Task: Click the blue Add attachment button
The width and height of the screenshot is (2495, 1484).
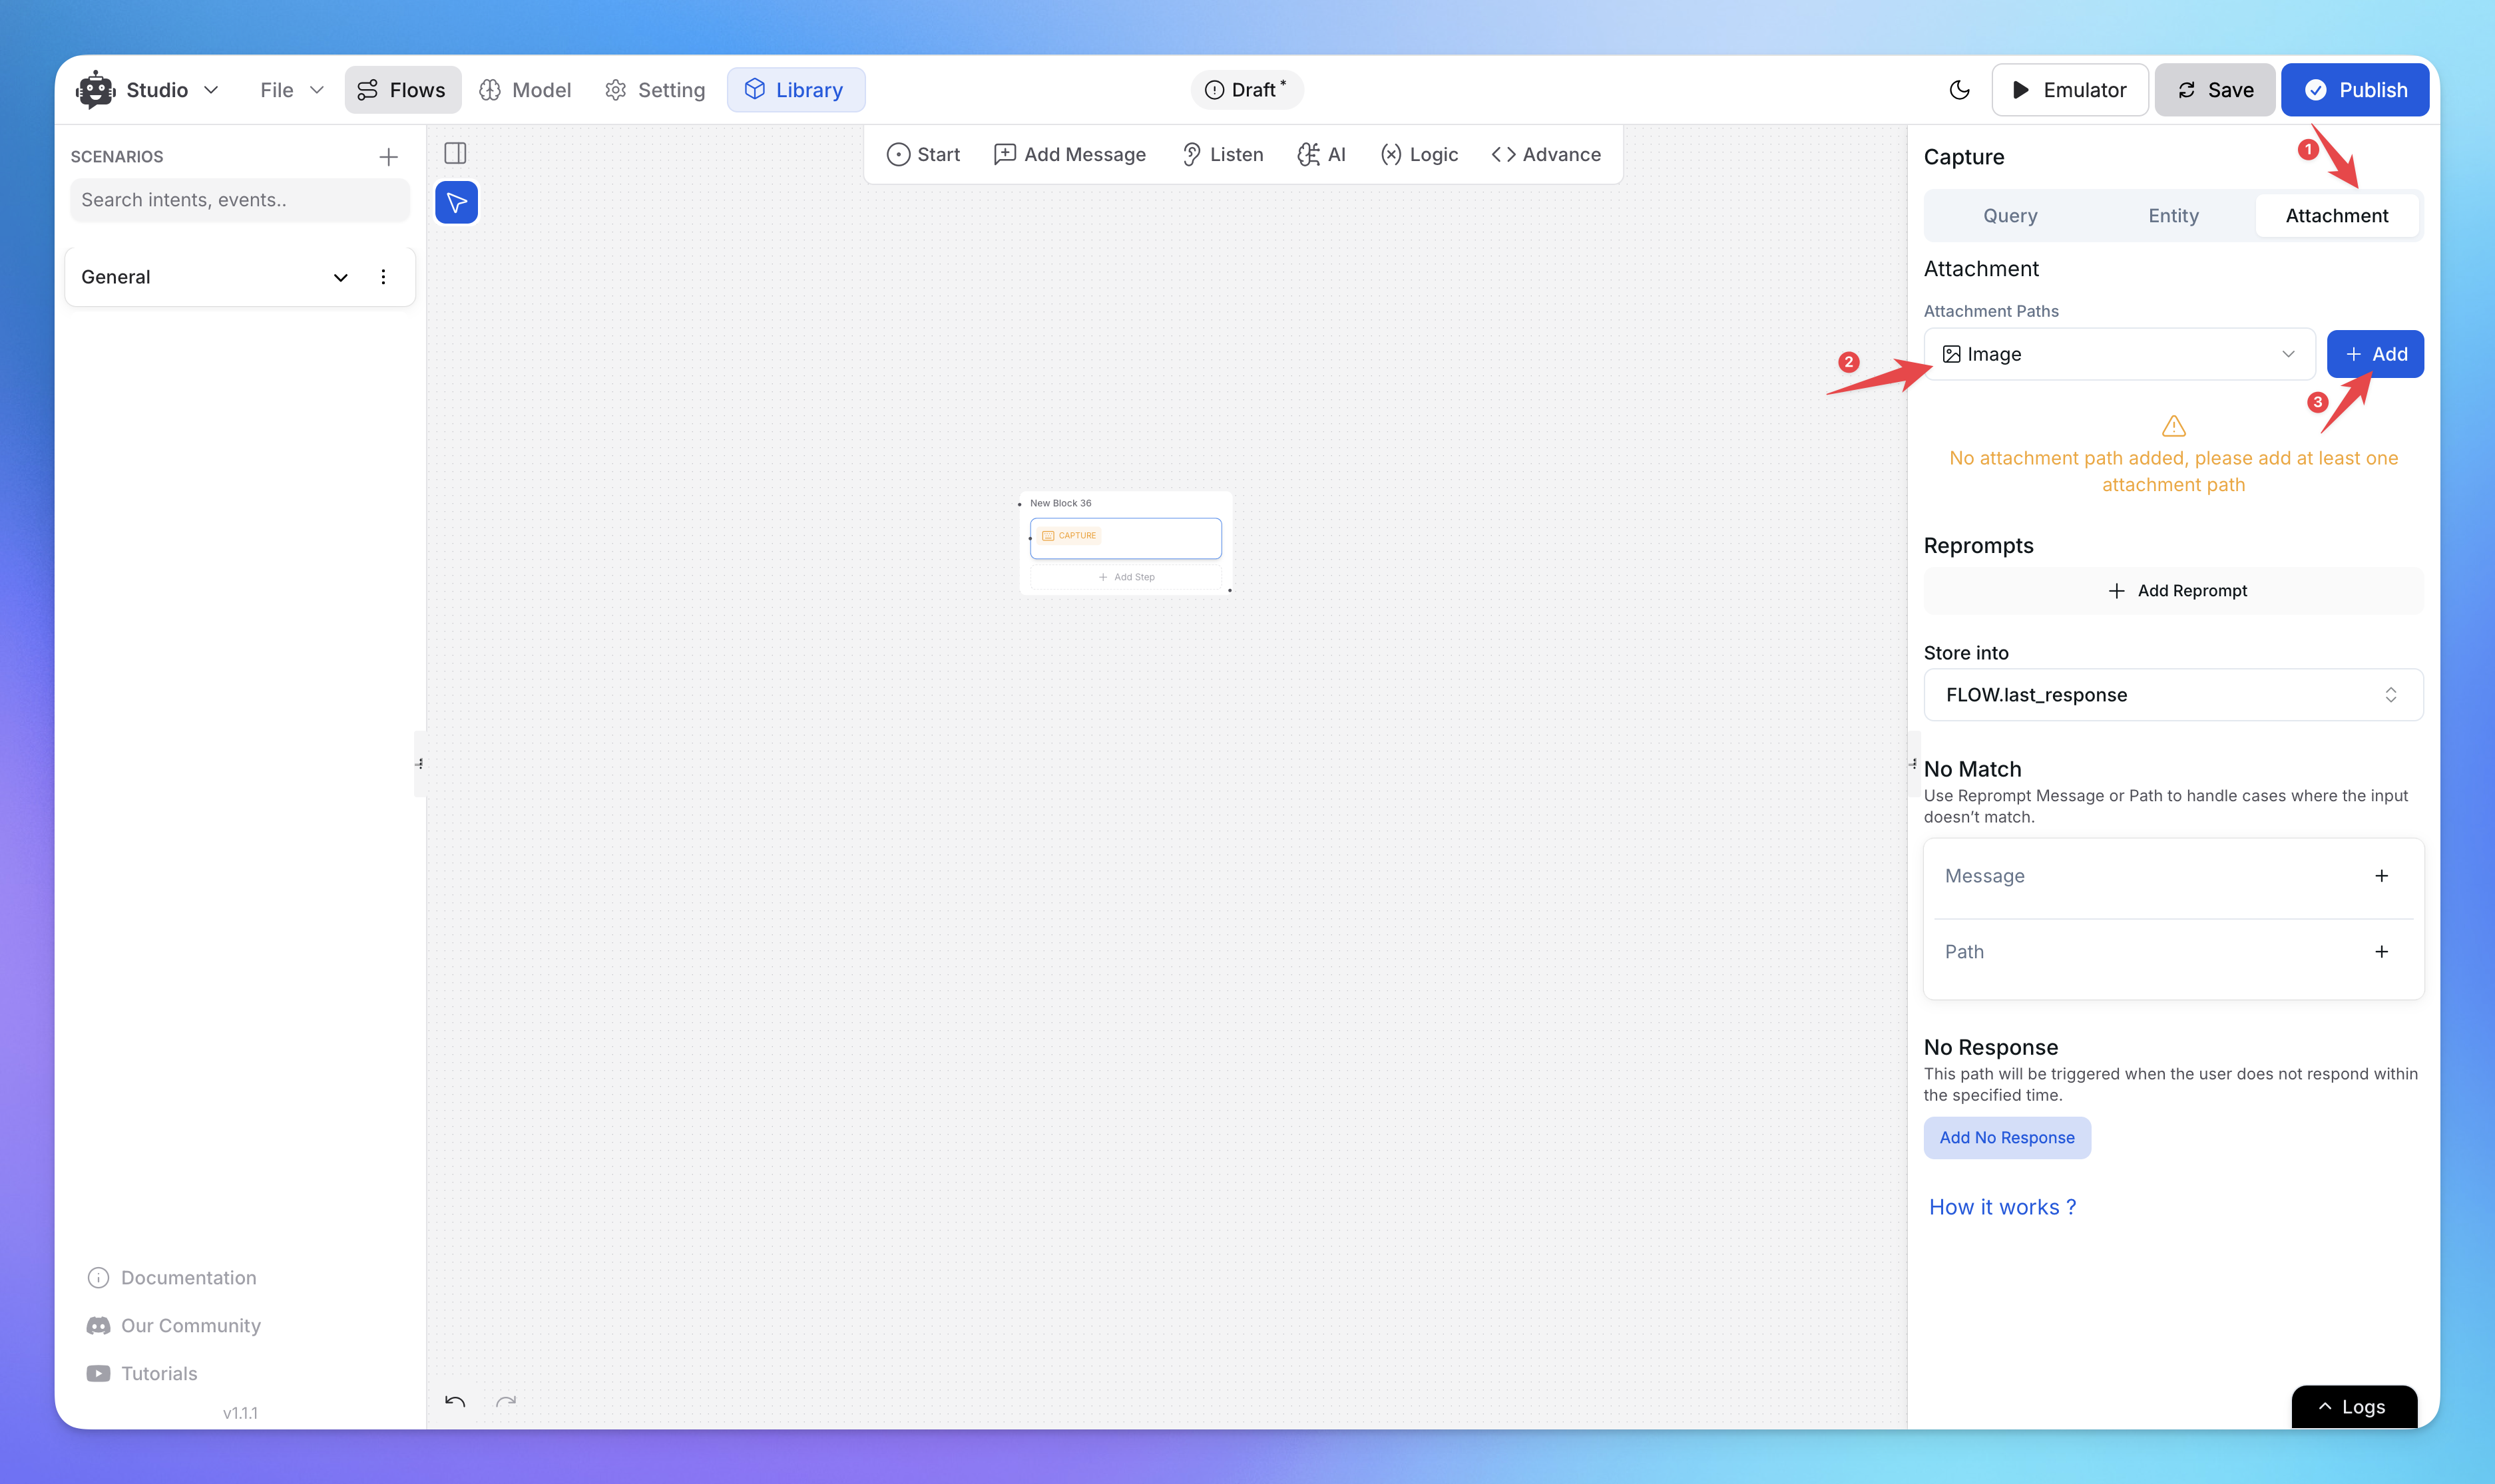Action: pyautogui.click(x=2375, y=354)
